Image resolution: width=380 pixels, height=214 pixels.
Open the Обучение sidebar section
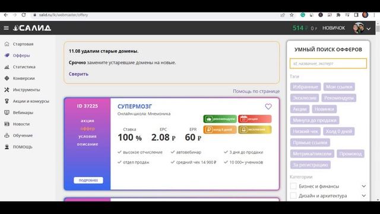coord(23,136)
